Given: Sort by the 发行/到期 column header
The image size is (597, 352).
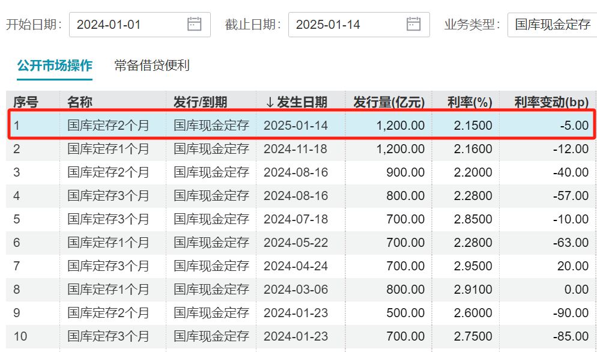Looking at the screenshot, I should click(x=201, y=102).
